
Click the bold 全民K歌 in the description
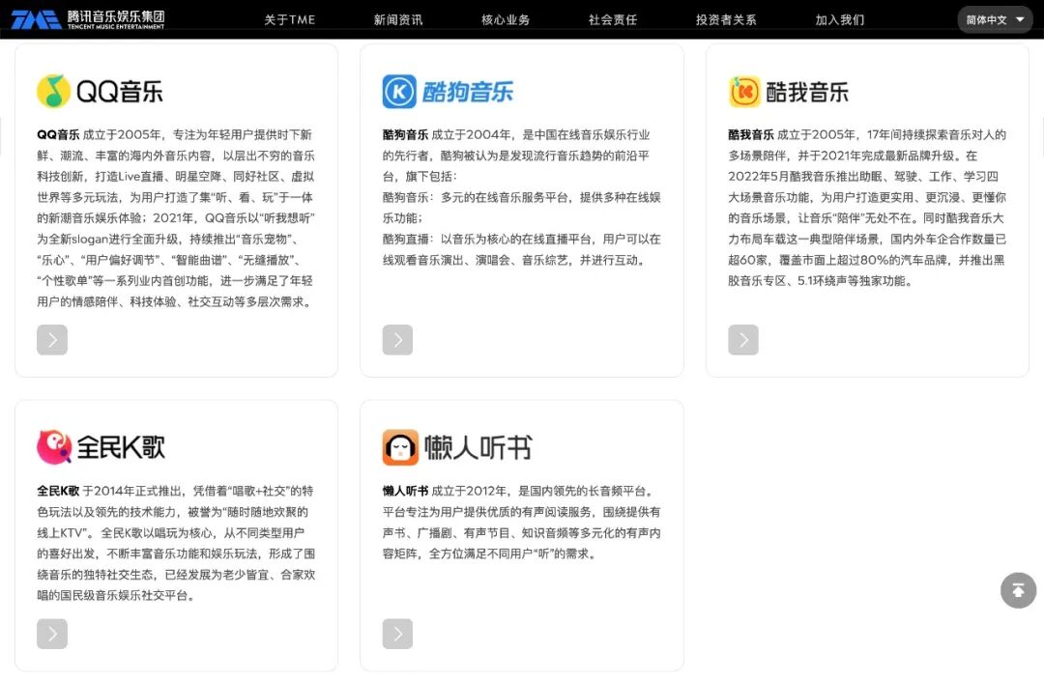[x=58, y=491]
